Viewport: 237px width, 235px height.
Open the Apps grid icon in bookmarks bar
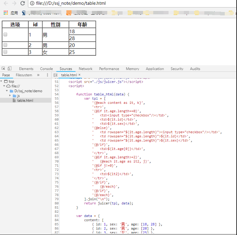point(6,13)
